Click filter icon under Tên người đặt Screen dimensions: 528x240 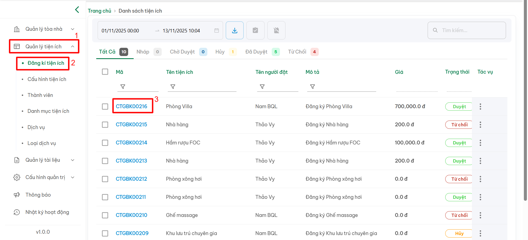point(262,86)
